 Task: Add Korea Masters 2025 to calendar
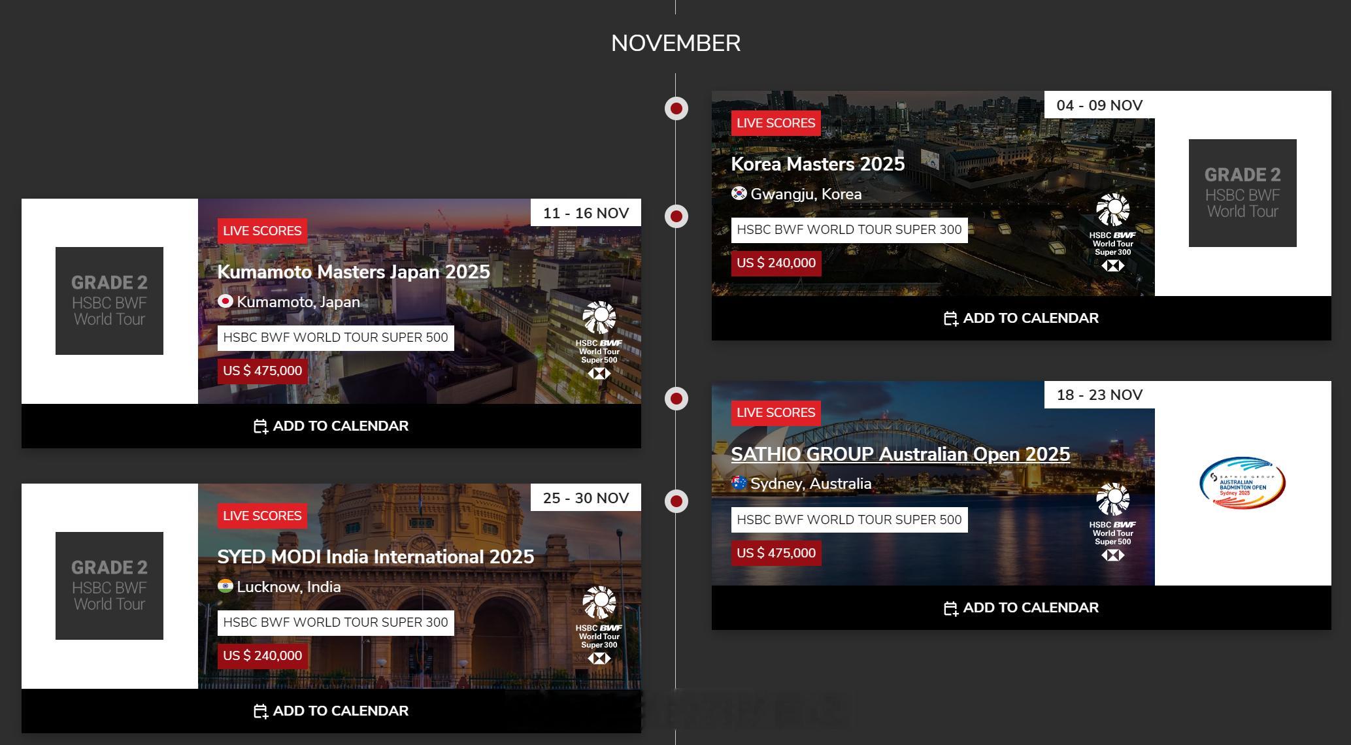coord(1021,318)
